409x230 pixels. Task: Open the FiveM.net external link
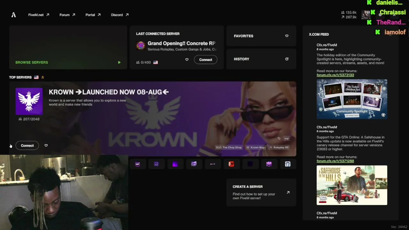(x=39, y=15)
